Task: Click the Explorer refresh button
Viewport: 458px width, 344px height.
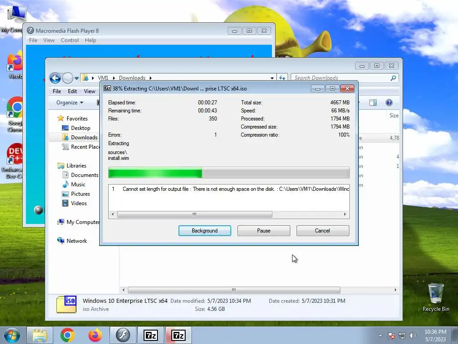Action: 282,78
